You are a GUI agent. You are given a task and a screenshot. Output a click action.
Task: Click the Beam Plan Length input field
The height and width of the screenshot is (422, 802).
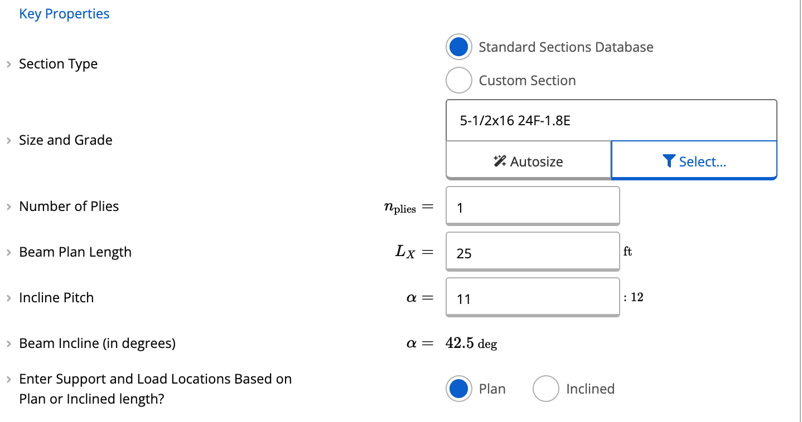point(532,253)
